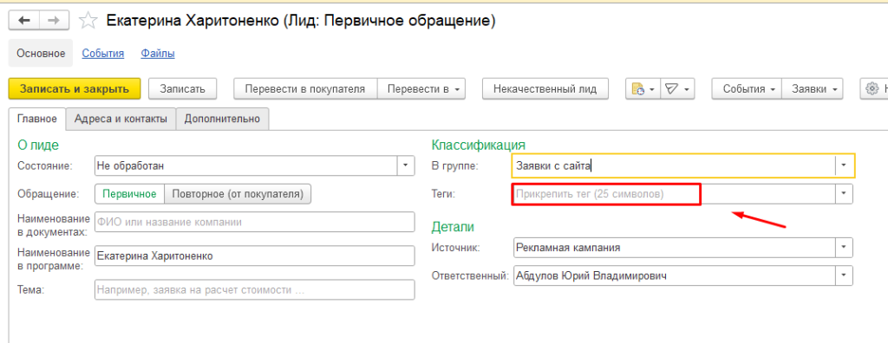Click Перевести в покупателя button
This screenshot has width=888, height=343.
coord(306,89)
